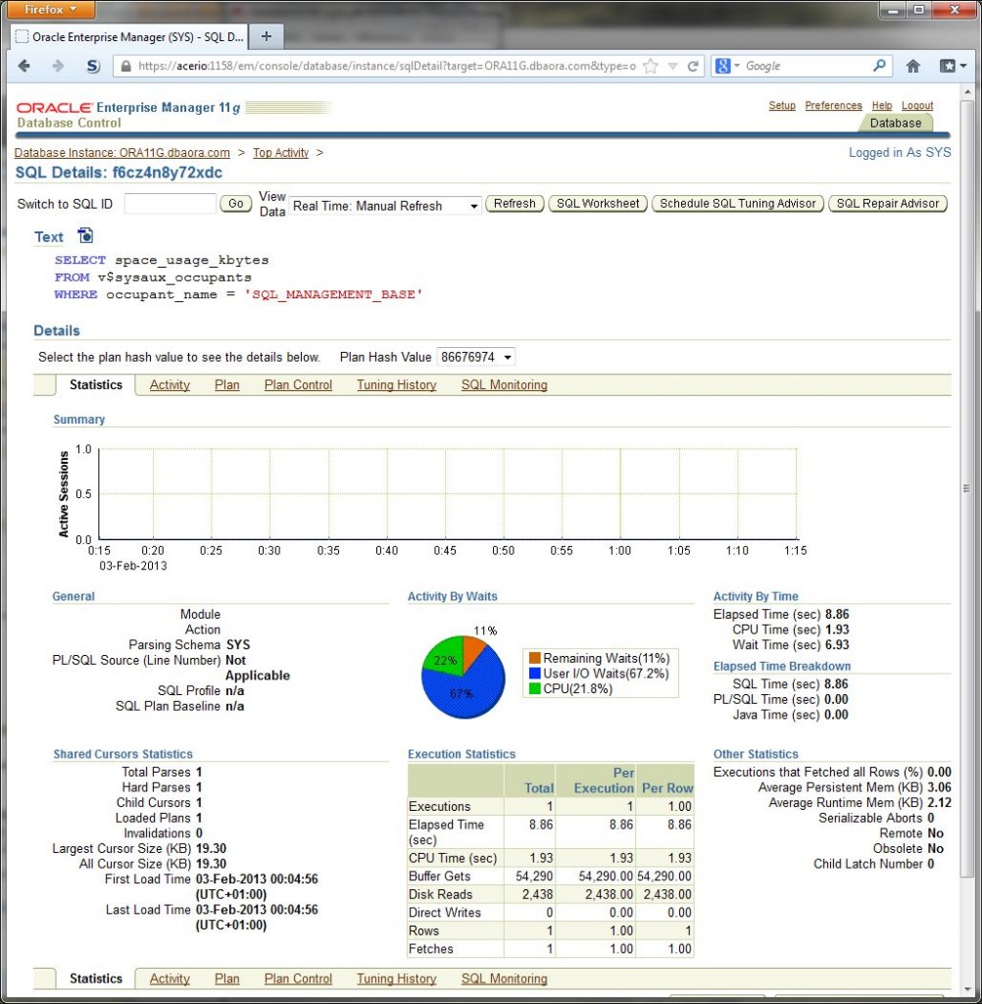Viewport: 982px width, 1004px height.
Task: Click the Logout link
Action: [x=916, y=105]
